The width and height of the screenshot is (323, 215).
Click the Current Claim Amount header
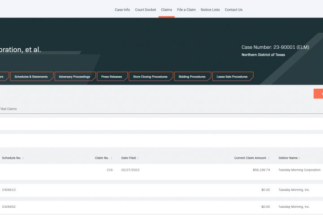pos(250,158)
